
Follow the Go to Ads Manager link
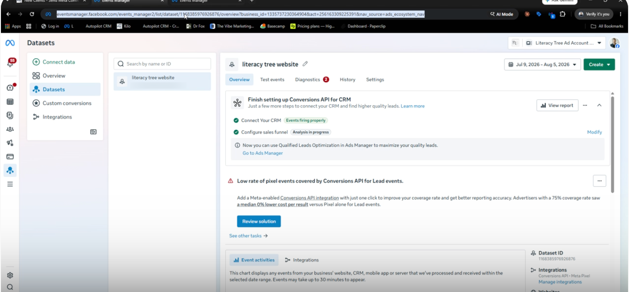[262, 153]
